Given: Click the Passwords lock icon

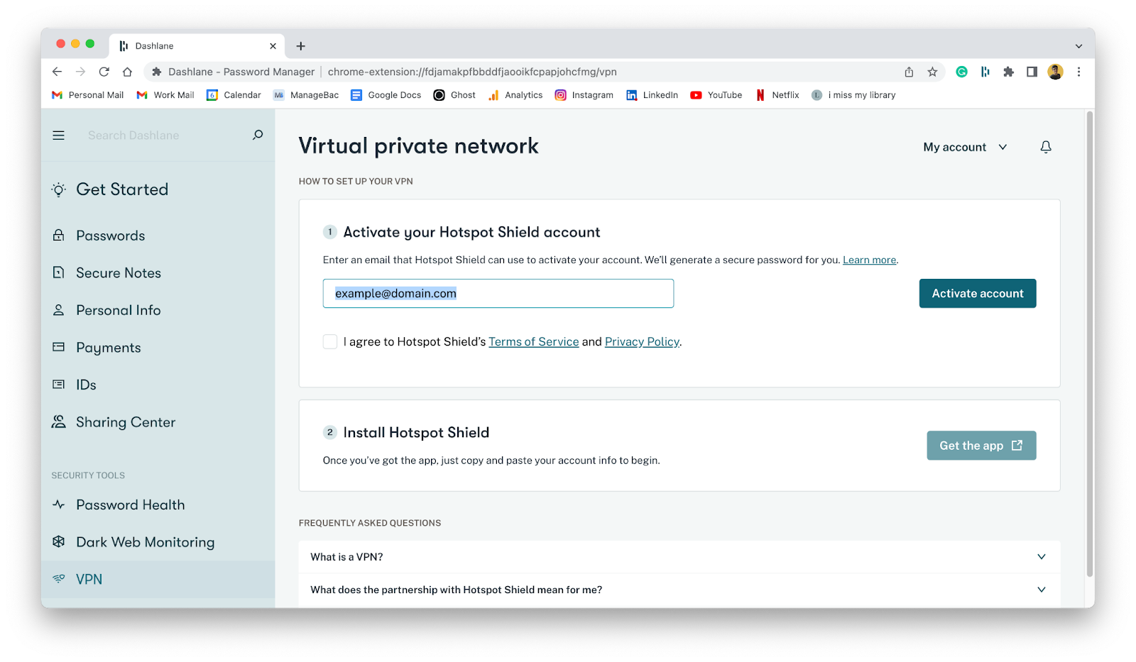Looking at the screenshot, I should tap(59, 235).
